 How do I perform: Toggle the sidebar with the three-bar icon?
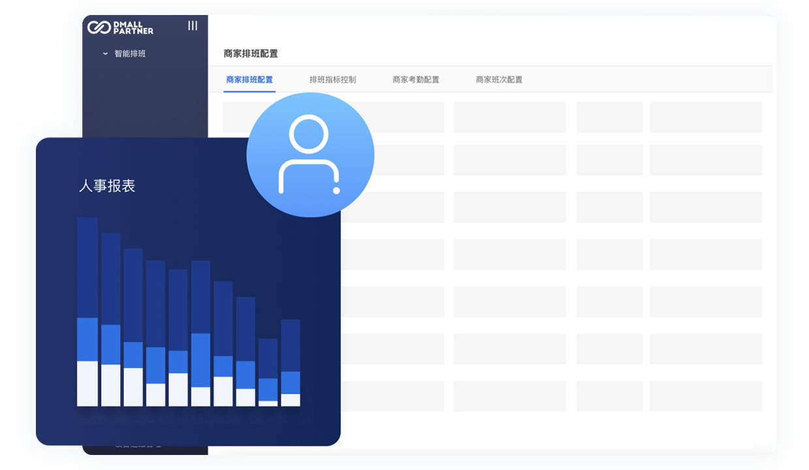pos(192,25)
